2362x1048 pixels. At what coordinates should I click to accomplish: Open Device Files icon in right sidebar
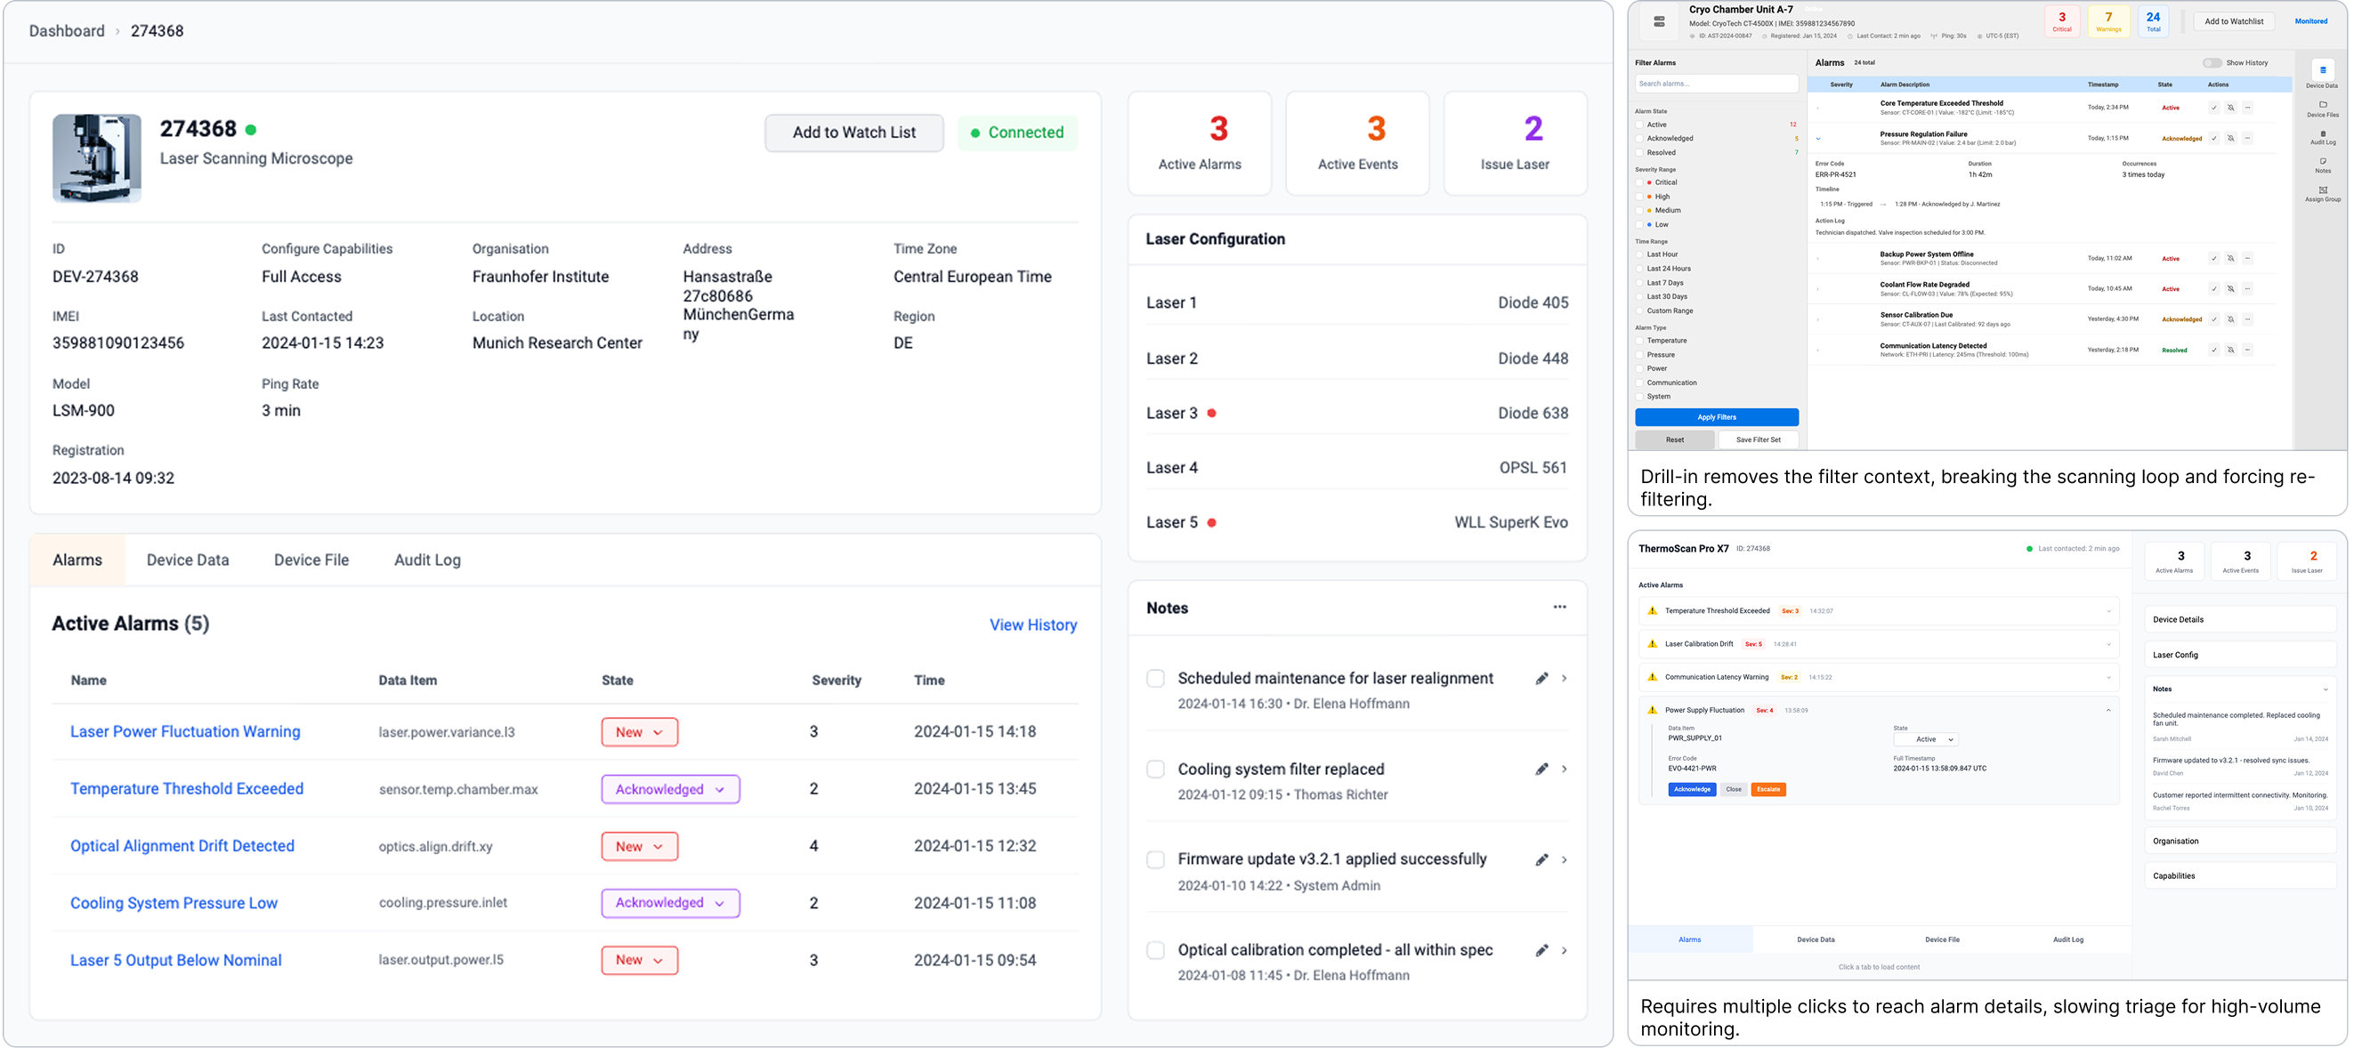[2322, 106]
